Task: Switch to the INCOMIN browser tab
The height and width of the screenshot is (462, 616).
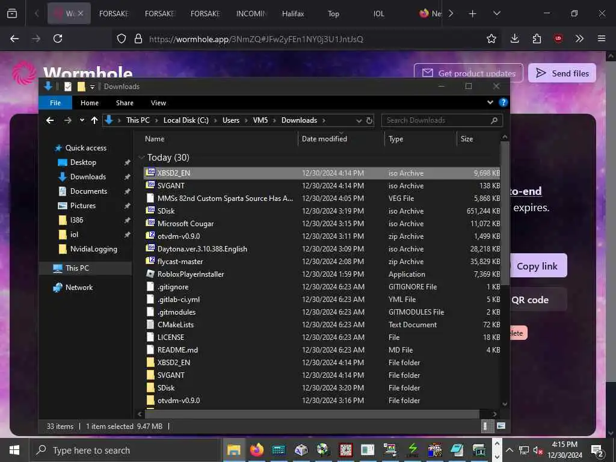Action: [x=251, y=14]
